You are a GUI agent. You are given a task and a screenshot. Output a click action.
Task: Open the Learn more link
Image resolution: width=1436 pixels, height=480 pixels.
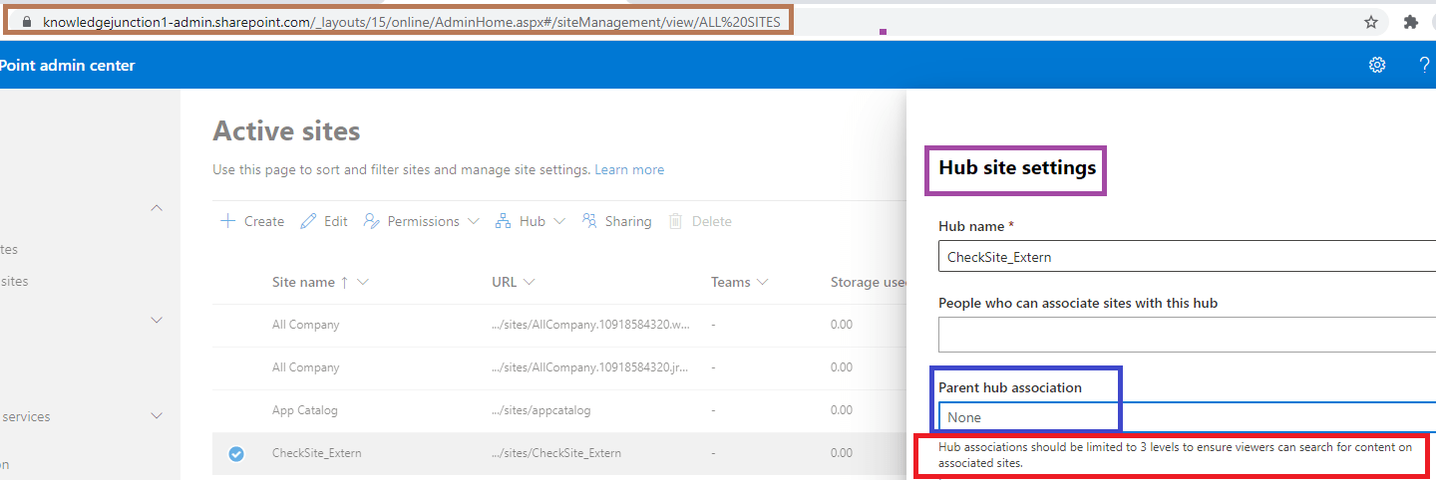pos(629,170)
